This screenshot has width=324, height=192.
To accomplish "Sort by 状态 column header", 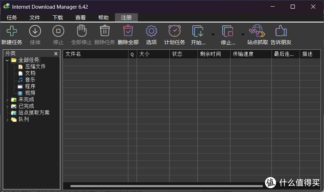I will pos(183,54).
